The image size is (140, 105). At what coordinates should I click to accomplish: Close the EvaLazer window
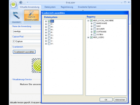129,2
